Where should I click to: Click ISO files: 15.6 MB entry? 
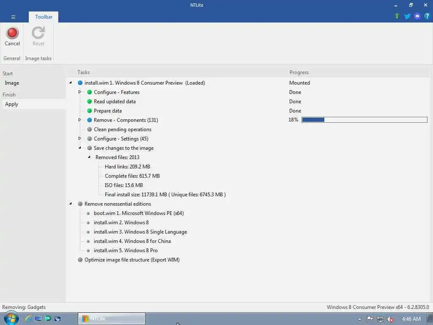pyautogui.click(x=124, y=185)
